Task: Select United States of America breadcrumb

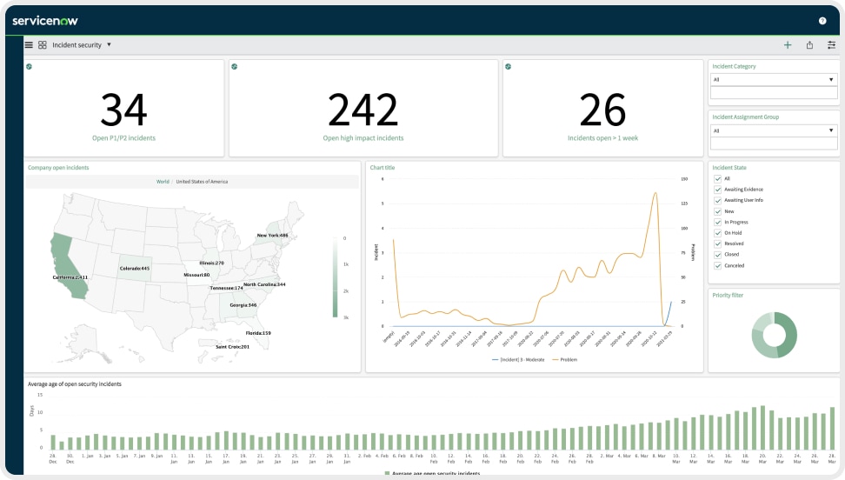Action: pyautogui.click(x=202, y=182)
